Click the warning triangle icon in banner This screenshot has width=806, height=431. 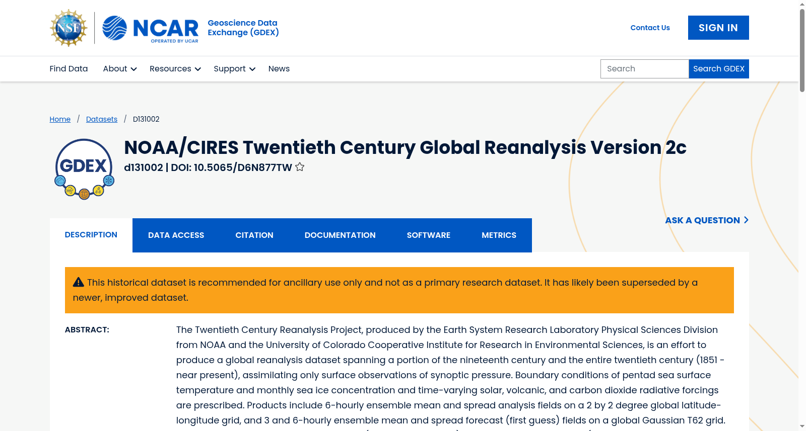coord(78,282)
